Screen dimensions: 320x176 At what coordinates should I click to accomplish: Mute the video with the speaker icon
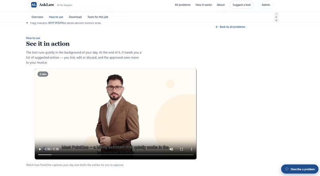point(172,149)
